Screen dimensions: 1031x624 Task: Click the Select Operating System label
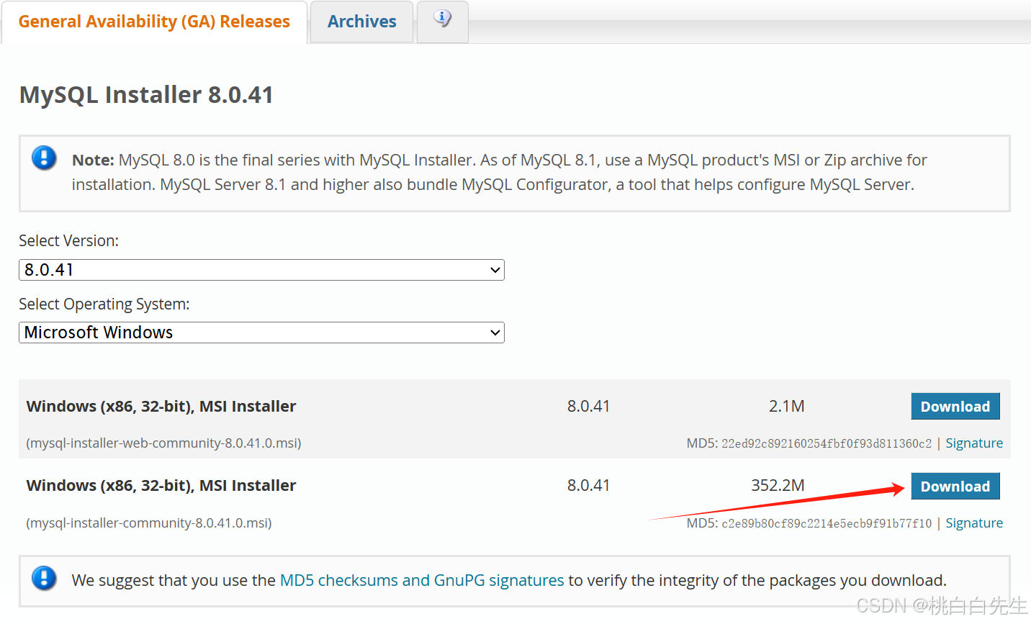point(104,304)
